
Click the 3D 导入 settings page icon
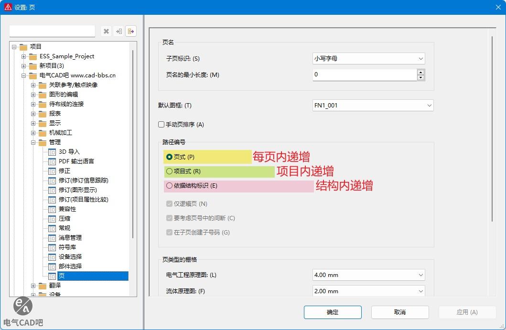52,152
